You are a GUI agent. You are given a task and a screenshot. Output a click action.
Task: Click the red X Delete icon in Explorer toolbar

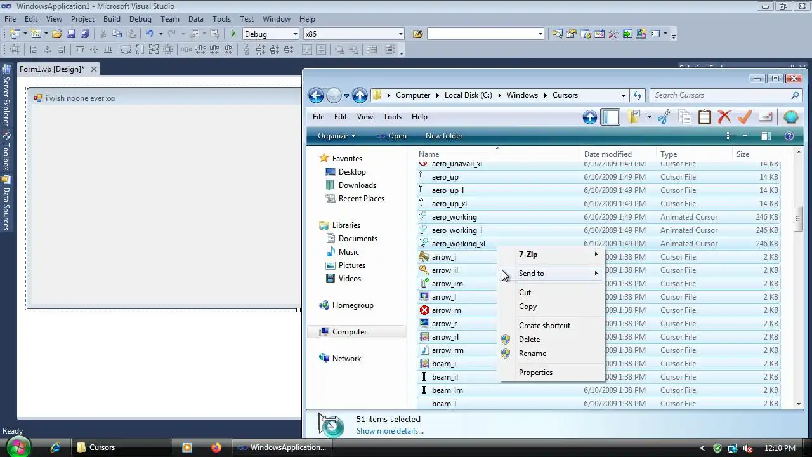pyautogui.click(x=724, y=117)
